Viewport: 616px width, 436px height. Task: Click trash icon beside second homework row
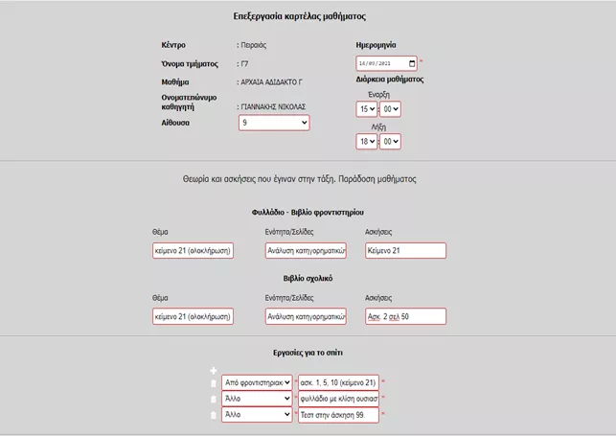[x=214, y=399]
